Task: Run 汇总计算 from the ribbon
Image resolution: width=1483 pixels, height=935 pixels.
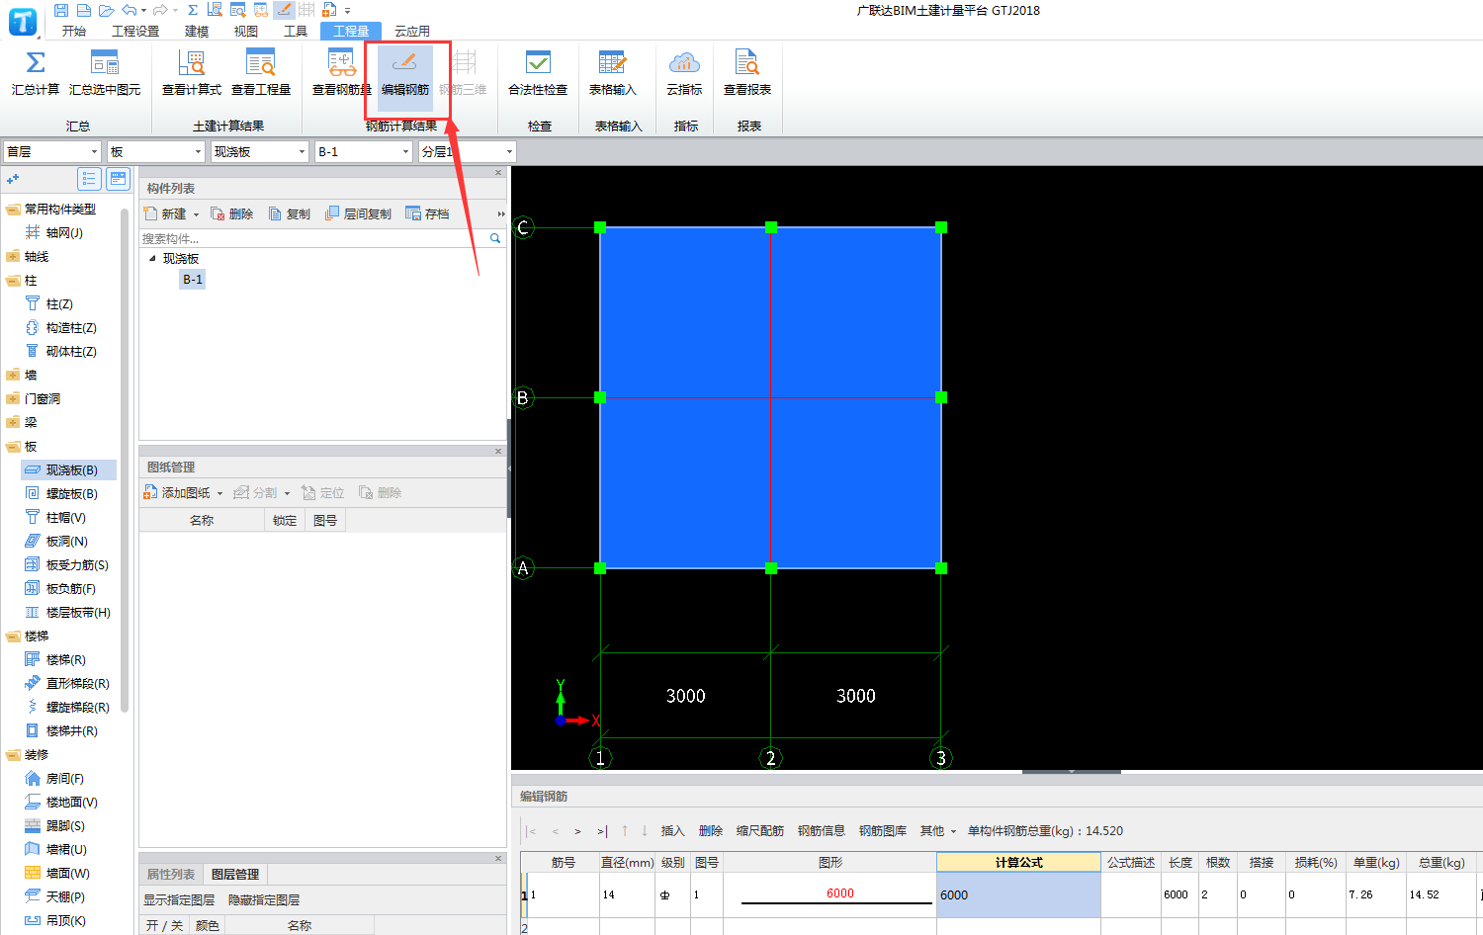Action: (35, 73)
